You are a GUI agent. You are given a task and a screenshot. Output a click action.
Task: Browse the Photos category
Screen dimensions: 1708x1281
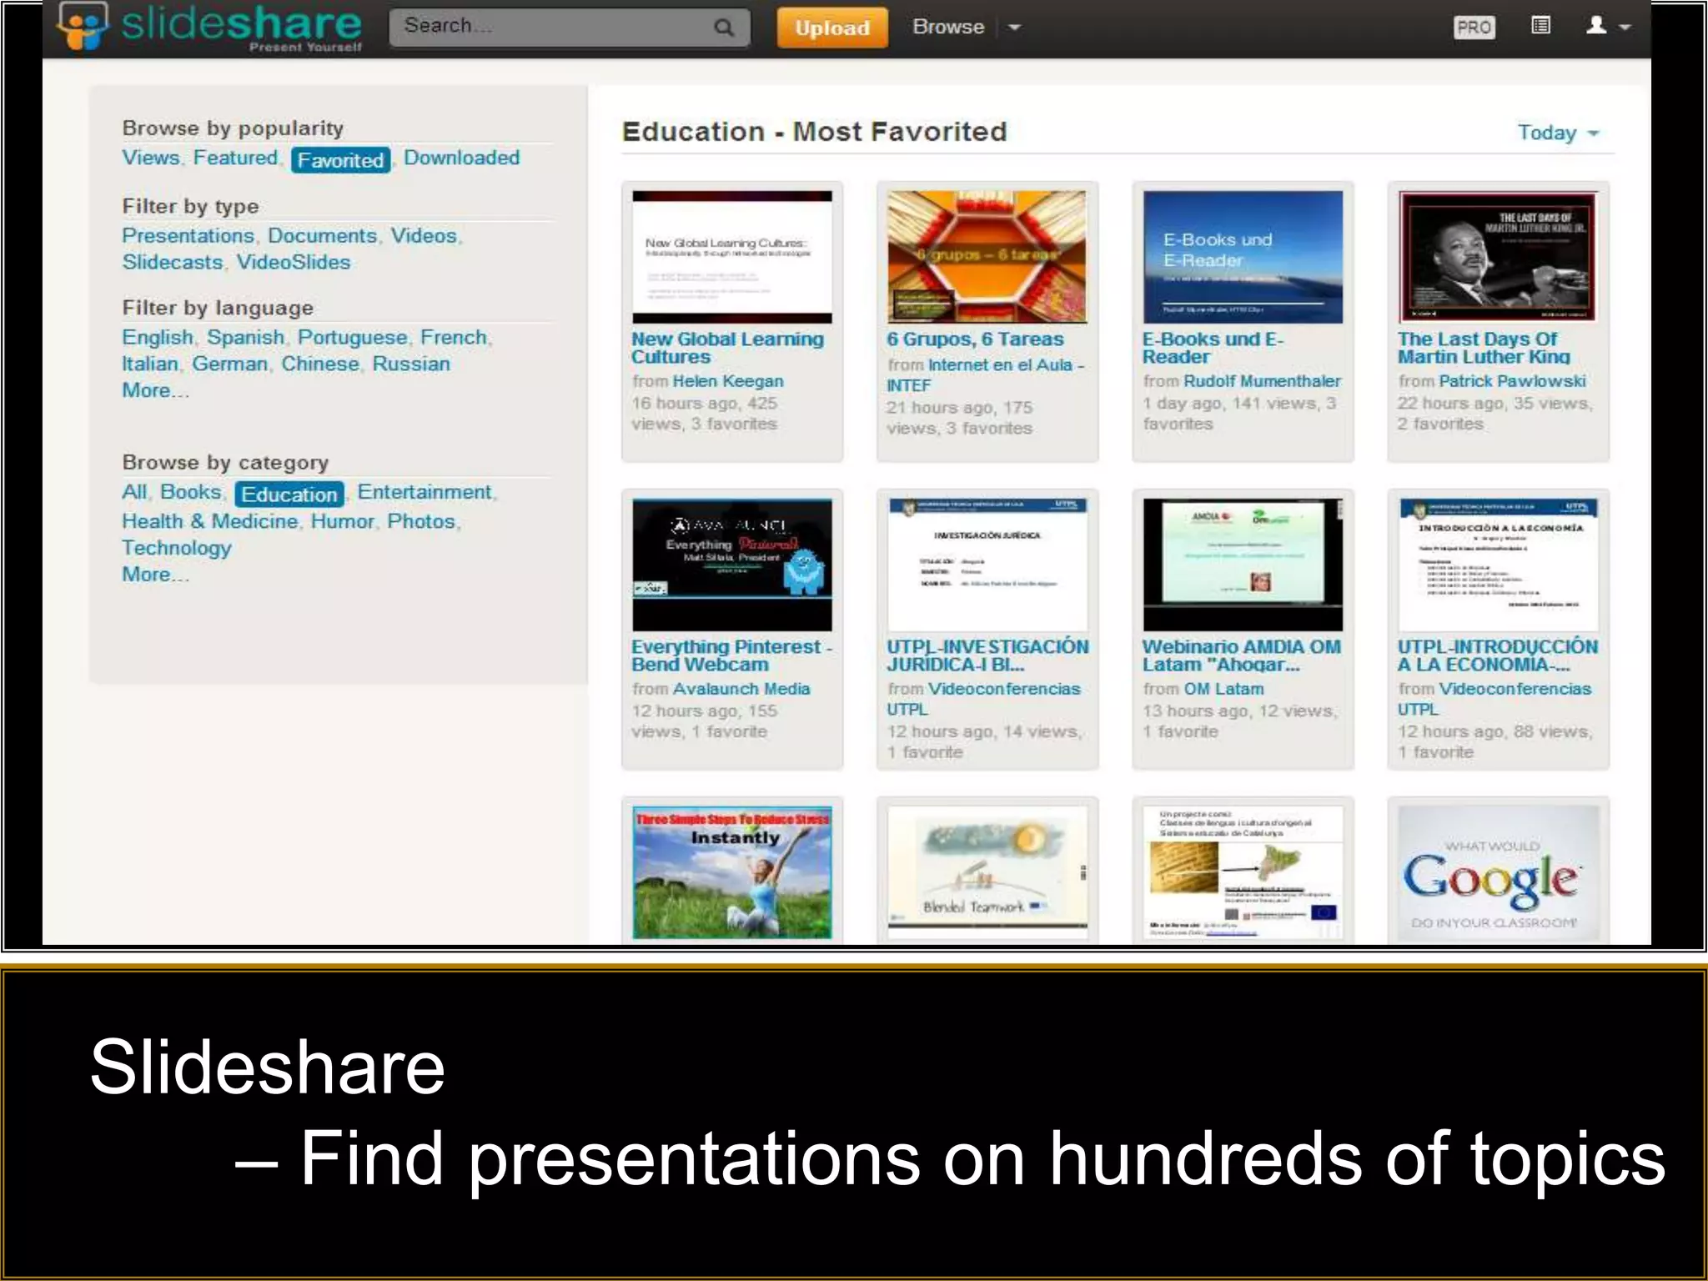(x=421, y=521)
